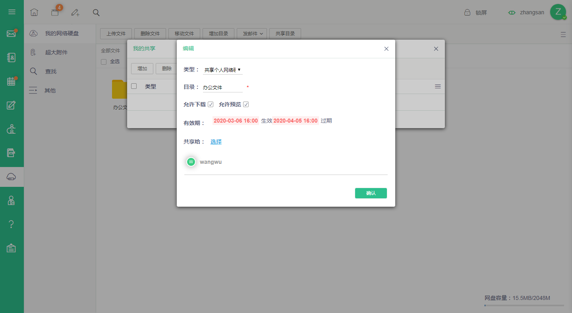This screenshot has width=572, height=313.
Task: Select 超大附件 in the left panel
Action: (56, 52)
